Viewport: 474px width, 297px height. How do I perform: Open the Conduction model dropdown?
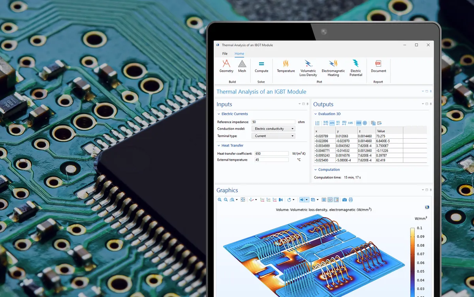click(274, 129)
